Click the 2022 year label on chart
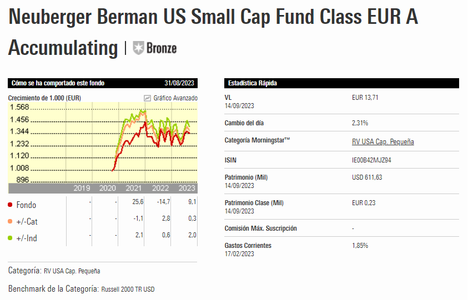The image size is (468, 300). [160, 189]
